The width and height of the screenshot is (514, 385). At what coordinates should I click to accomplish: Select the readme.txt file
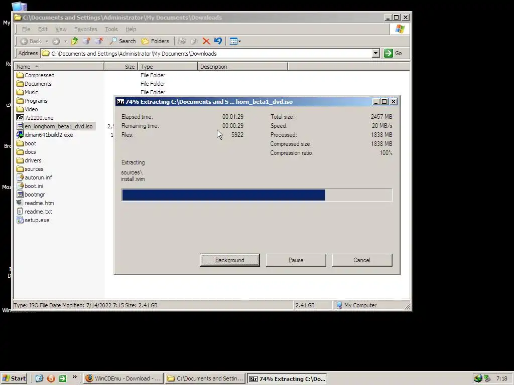[35, 212]
